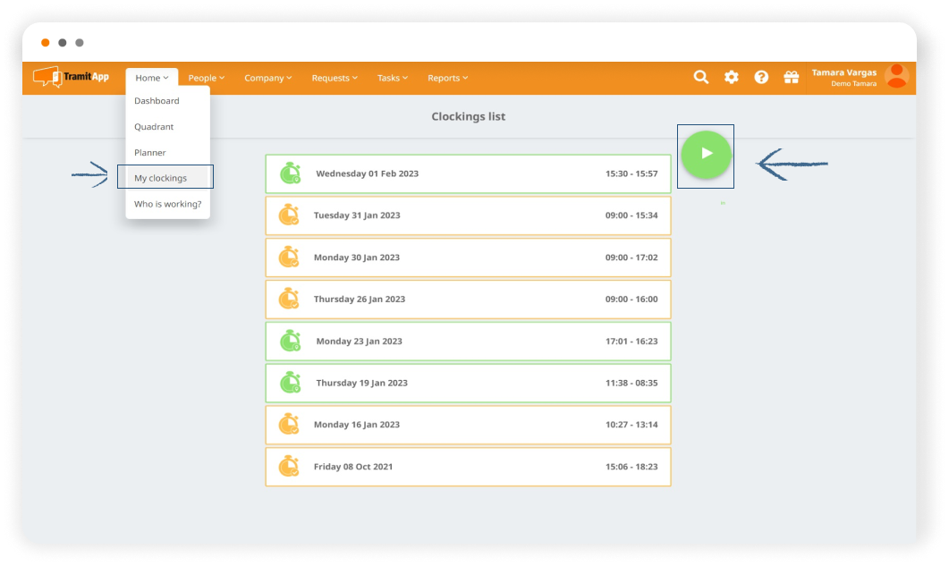Open the settings gear icon
The image size is (949, 566).
[732, 78]
